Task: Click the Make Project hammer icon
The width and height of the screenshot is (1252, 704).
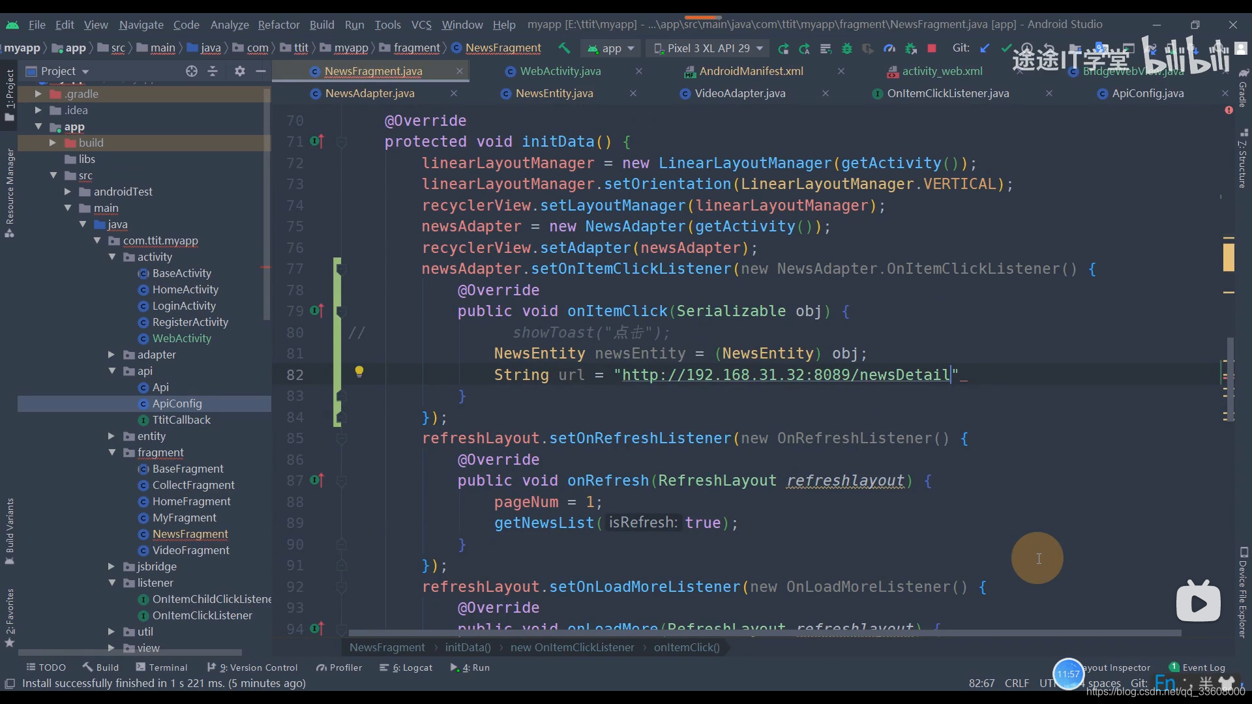Action: (564, 48)
